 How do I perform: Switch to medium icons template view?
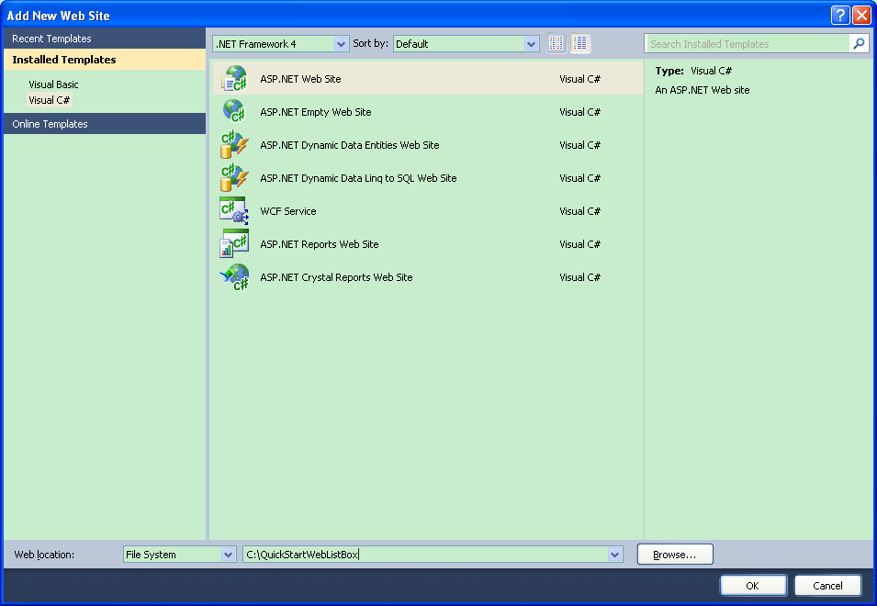[x=580, y=42]
